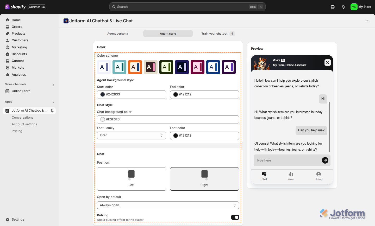Choose the white color scheme swatch
Screen dimensions: 375x226
(x=104, y=67)
